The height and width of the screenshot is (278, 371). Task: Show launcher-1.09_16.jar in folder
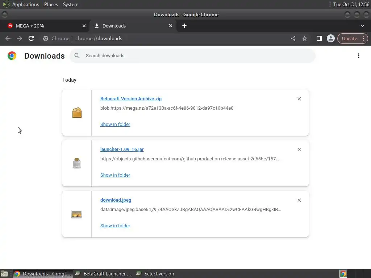click(x=115, y=175)
